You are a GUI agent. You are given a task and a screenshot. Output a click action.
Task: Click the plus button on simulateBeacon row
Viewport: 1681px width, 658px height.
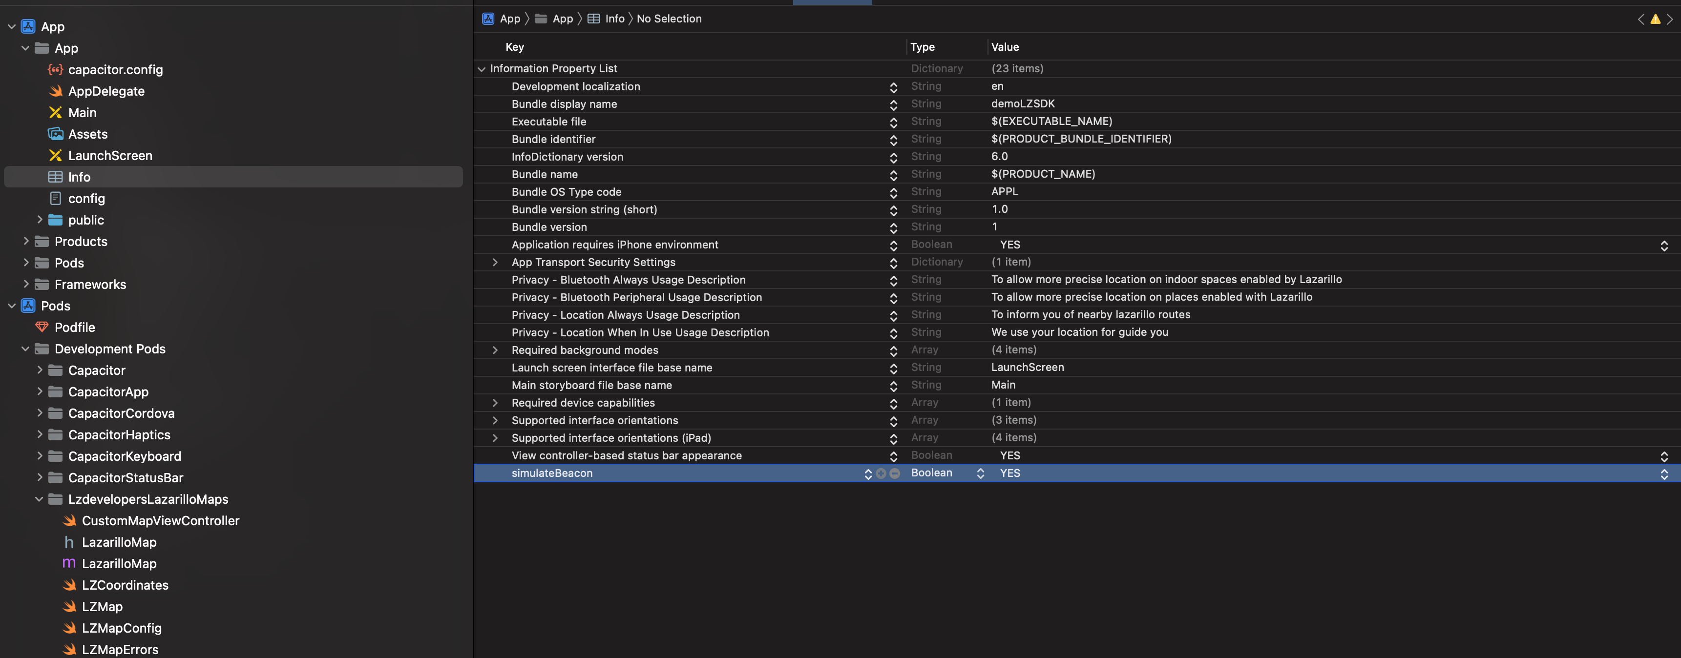tap(881, 473)
